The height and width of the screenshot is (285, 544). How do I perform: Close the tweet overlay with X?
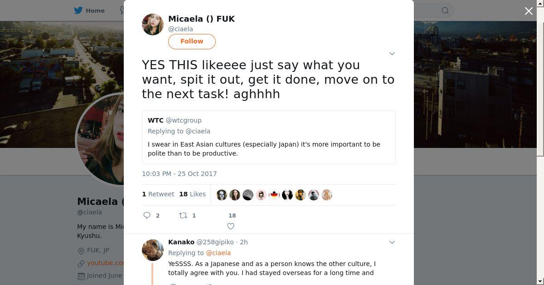point(529,11)
